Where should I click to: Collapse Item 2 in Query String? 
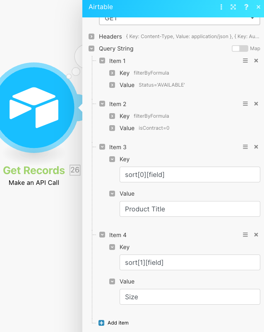[x=102, y=104]
